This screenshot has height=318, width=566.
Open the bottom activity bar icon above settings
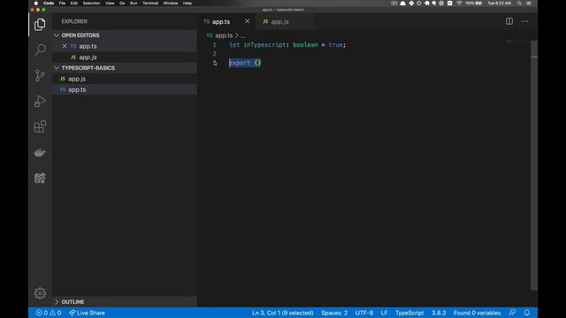[40, 178]
